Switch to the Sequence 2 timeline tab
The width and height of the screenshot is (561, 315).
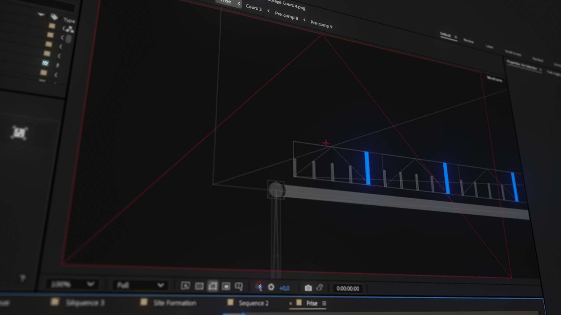[253, 303]
